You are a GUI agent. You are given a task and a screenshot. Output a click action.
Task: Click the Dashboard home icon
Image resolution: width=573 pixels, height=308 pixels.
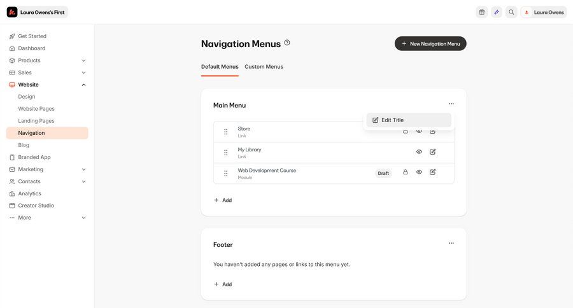[x=12, y=48]
